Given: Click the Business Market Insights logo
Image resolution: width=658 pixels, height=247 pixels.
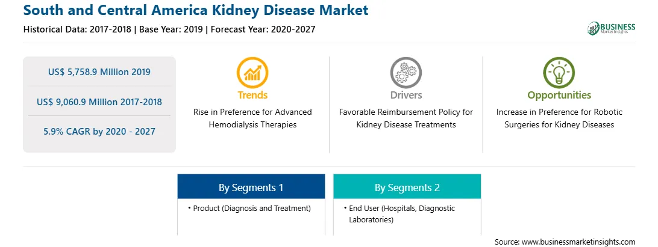Looking at the screenshot, I should coord(611,28).
